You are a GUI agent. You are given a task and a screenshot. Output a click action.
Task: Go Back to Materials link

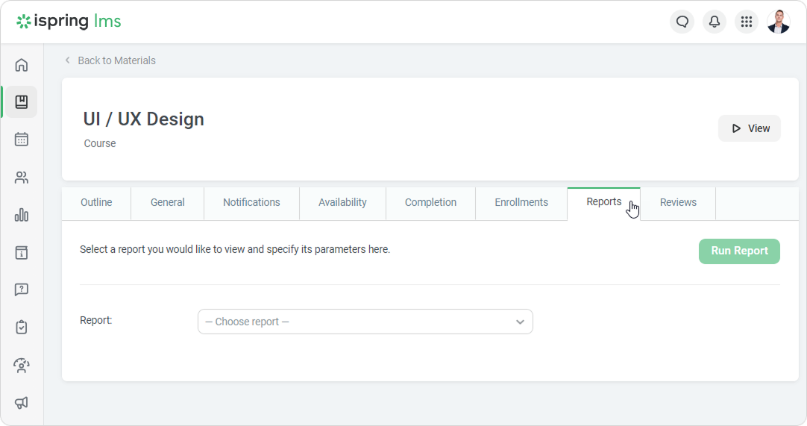click(x=116, y=60)
